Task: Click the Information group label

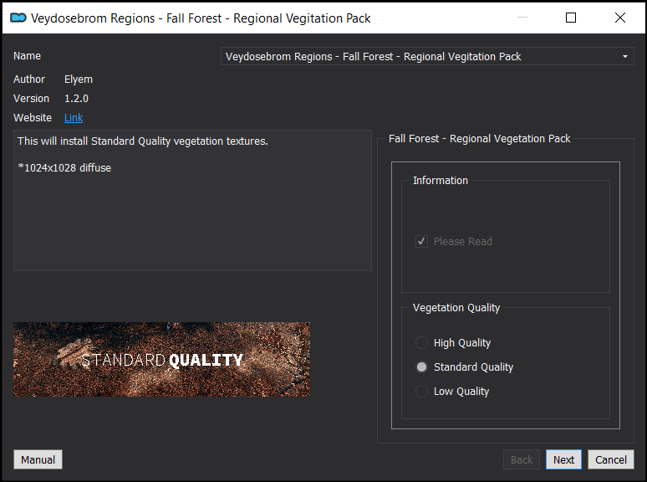Action: [441, 181]
